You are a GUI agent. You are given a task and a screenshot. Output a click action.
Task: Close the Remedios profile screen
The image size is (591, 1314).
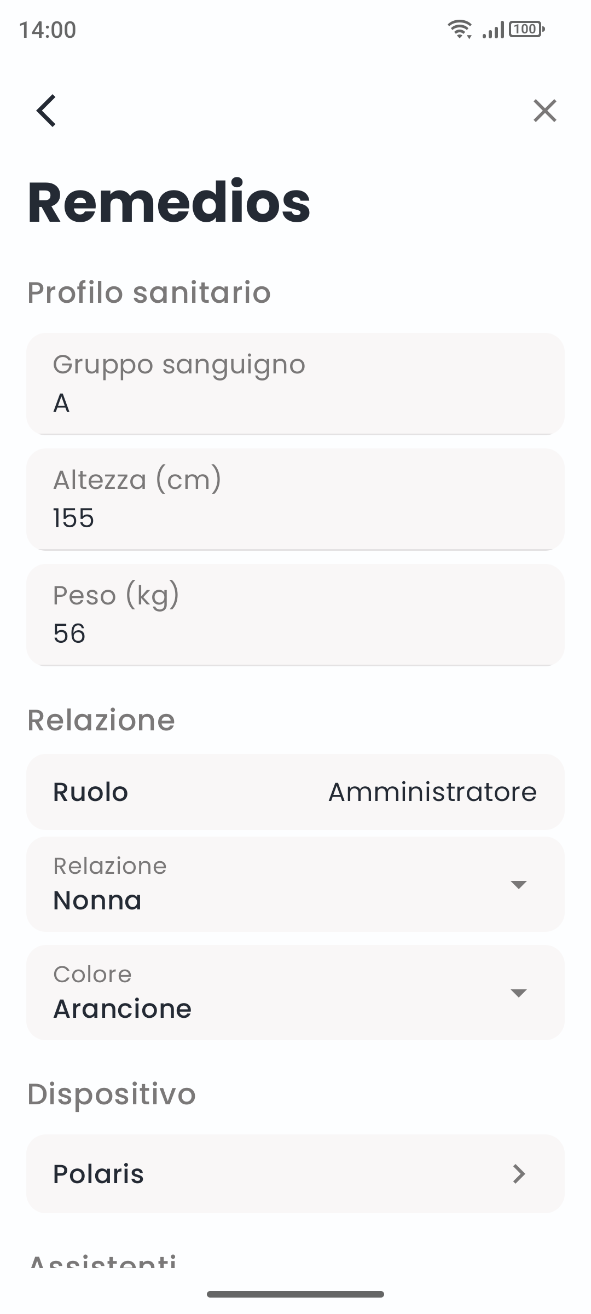coord(544,111)
